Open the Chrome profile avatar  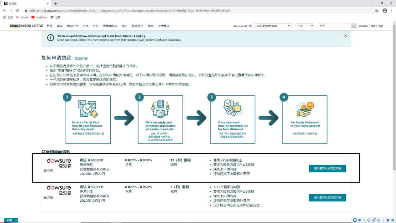tap(385, 11)
